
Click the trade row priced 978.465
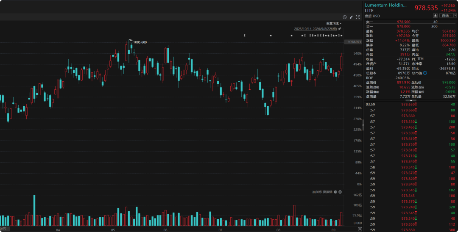point(411,127)
